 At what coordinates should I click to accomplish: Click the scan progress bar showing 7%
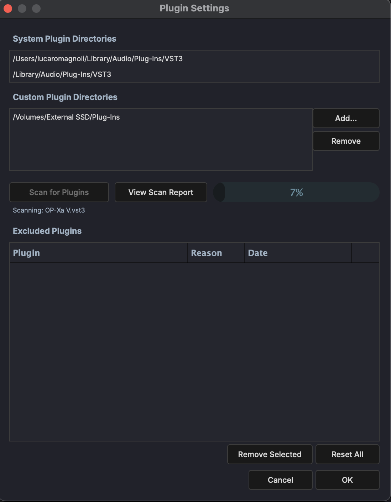(296, 192)
